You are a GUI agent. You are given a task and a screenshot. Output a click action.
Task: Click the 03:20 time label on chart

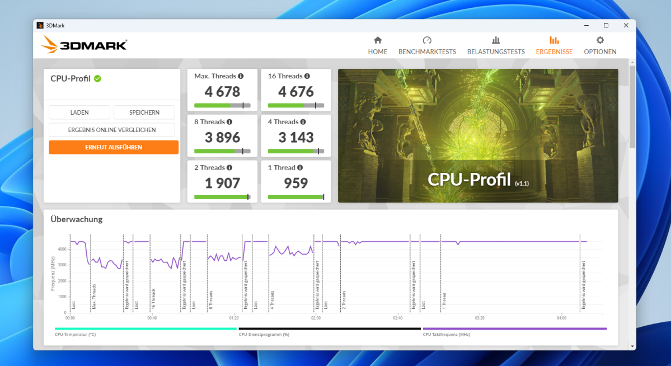480,318
